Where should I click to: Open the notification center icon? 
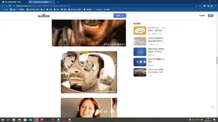tap(214, 120)
